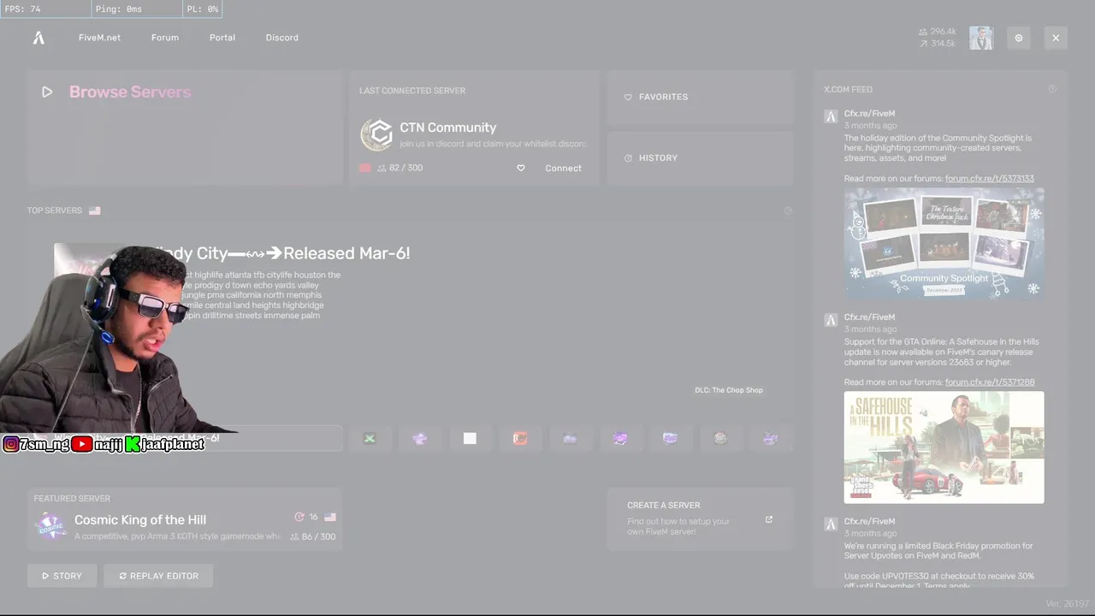The height and width of the screenshot is (616, 1095).
Task: Click the Cosmic server logo icon
Action: pyautogui.click(x=50, y=525)
